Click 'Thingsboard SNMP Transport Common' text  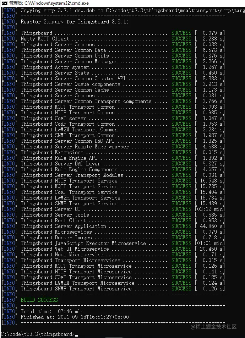67,135
